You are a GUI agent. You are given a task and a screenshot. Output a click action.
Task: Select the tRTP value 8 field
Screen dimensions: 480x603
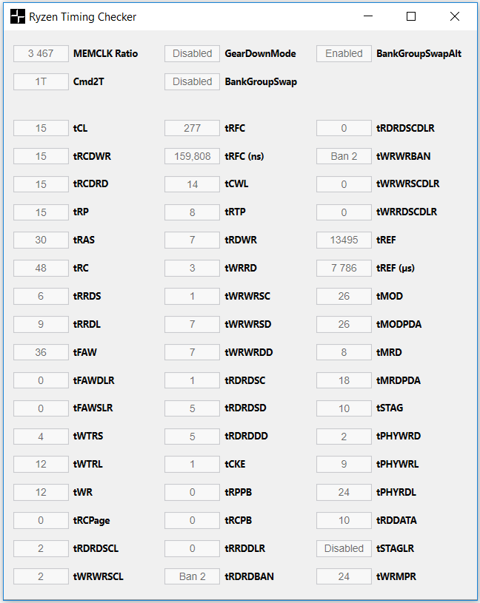point(193,212)
